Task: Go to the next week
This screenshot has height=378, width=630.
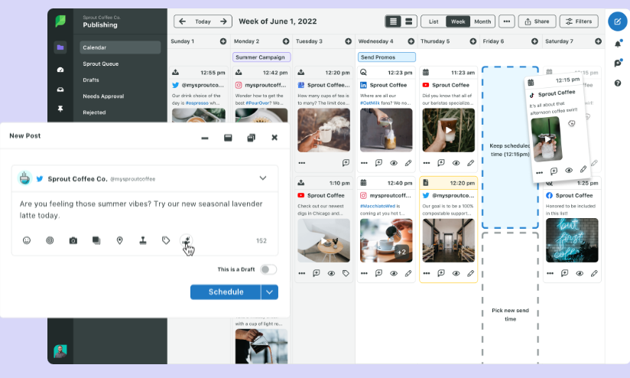Action: [x=223, y=21]
